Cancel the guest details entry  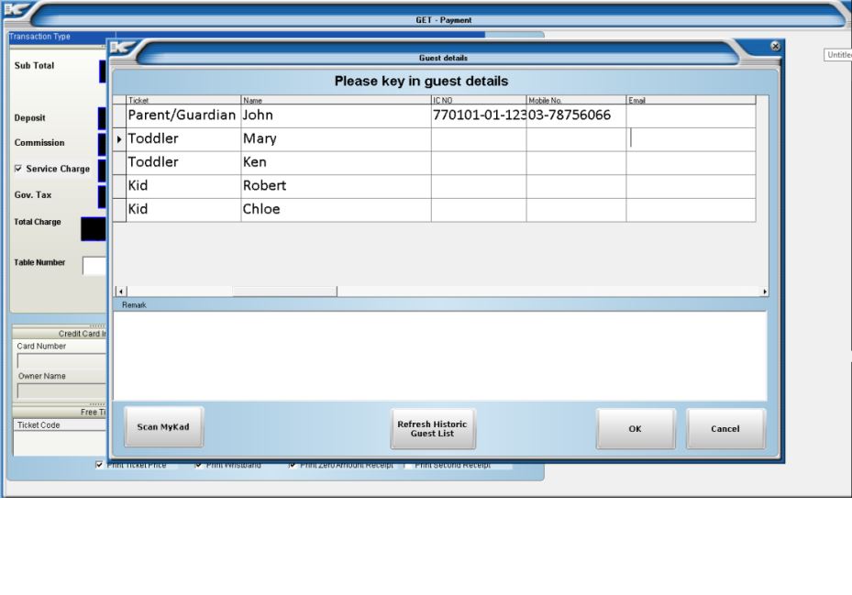tap(725, 429)
